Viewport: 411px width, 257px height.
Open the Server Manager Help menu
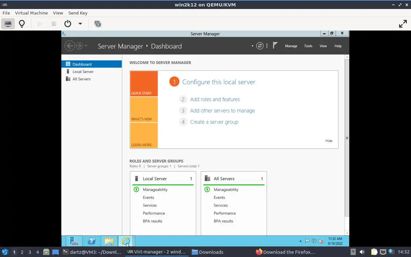pos(338,46)
